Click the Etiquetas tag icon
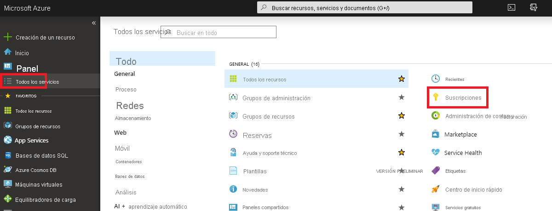The image size is (552, 211). click(x=436, y=171)
